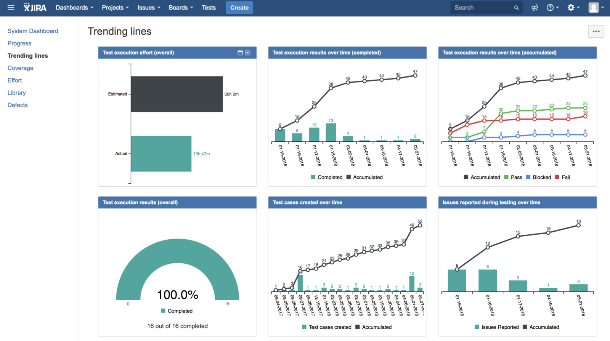Click the JIRA logo
The width and height of the screenshot is (610, 341).
pos(35,8)
